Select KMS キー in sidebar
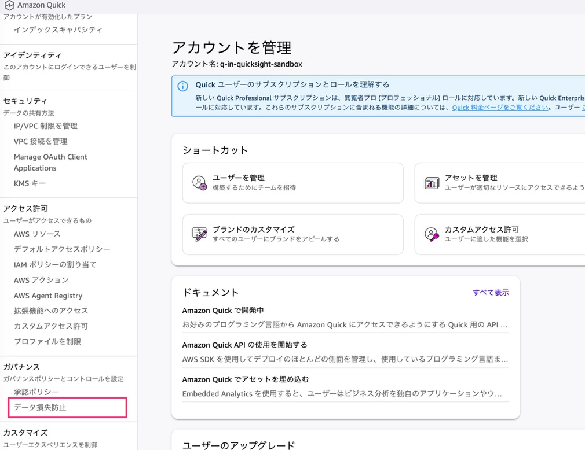Image resolution: width=585 pixels, height=450 pixels. 30,183
